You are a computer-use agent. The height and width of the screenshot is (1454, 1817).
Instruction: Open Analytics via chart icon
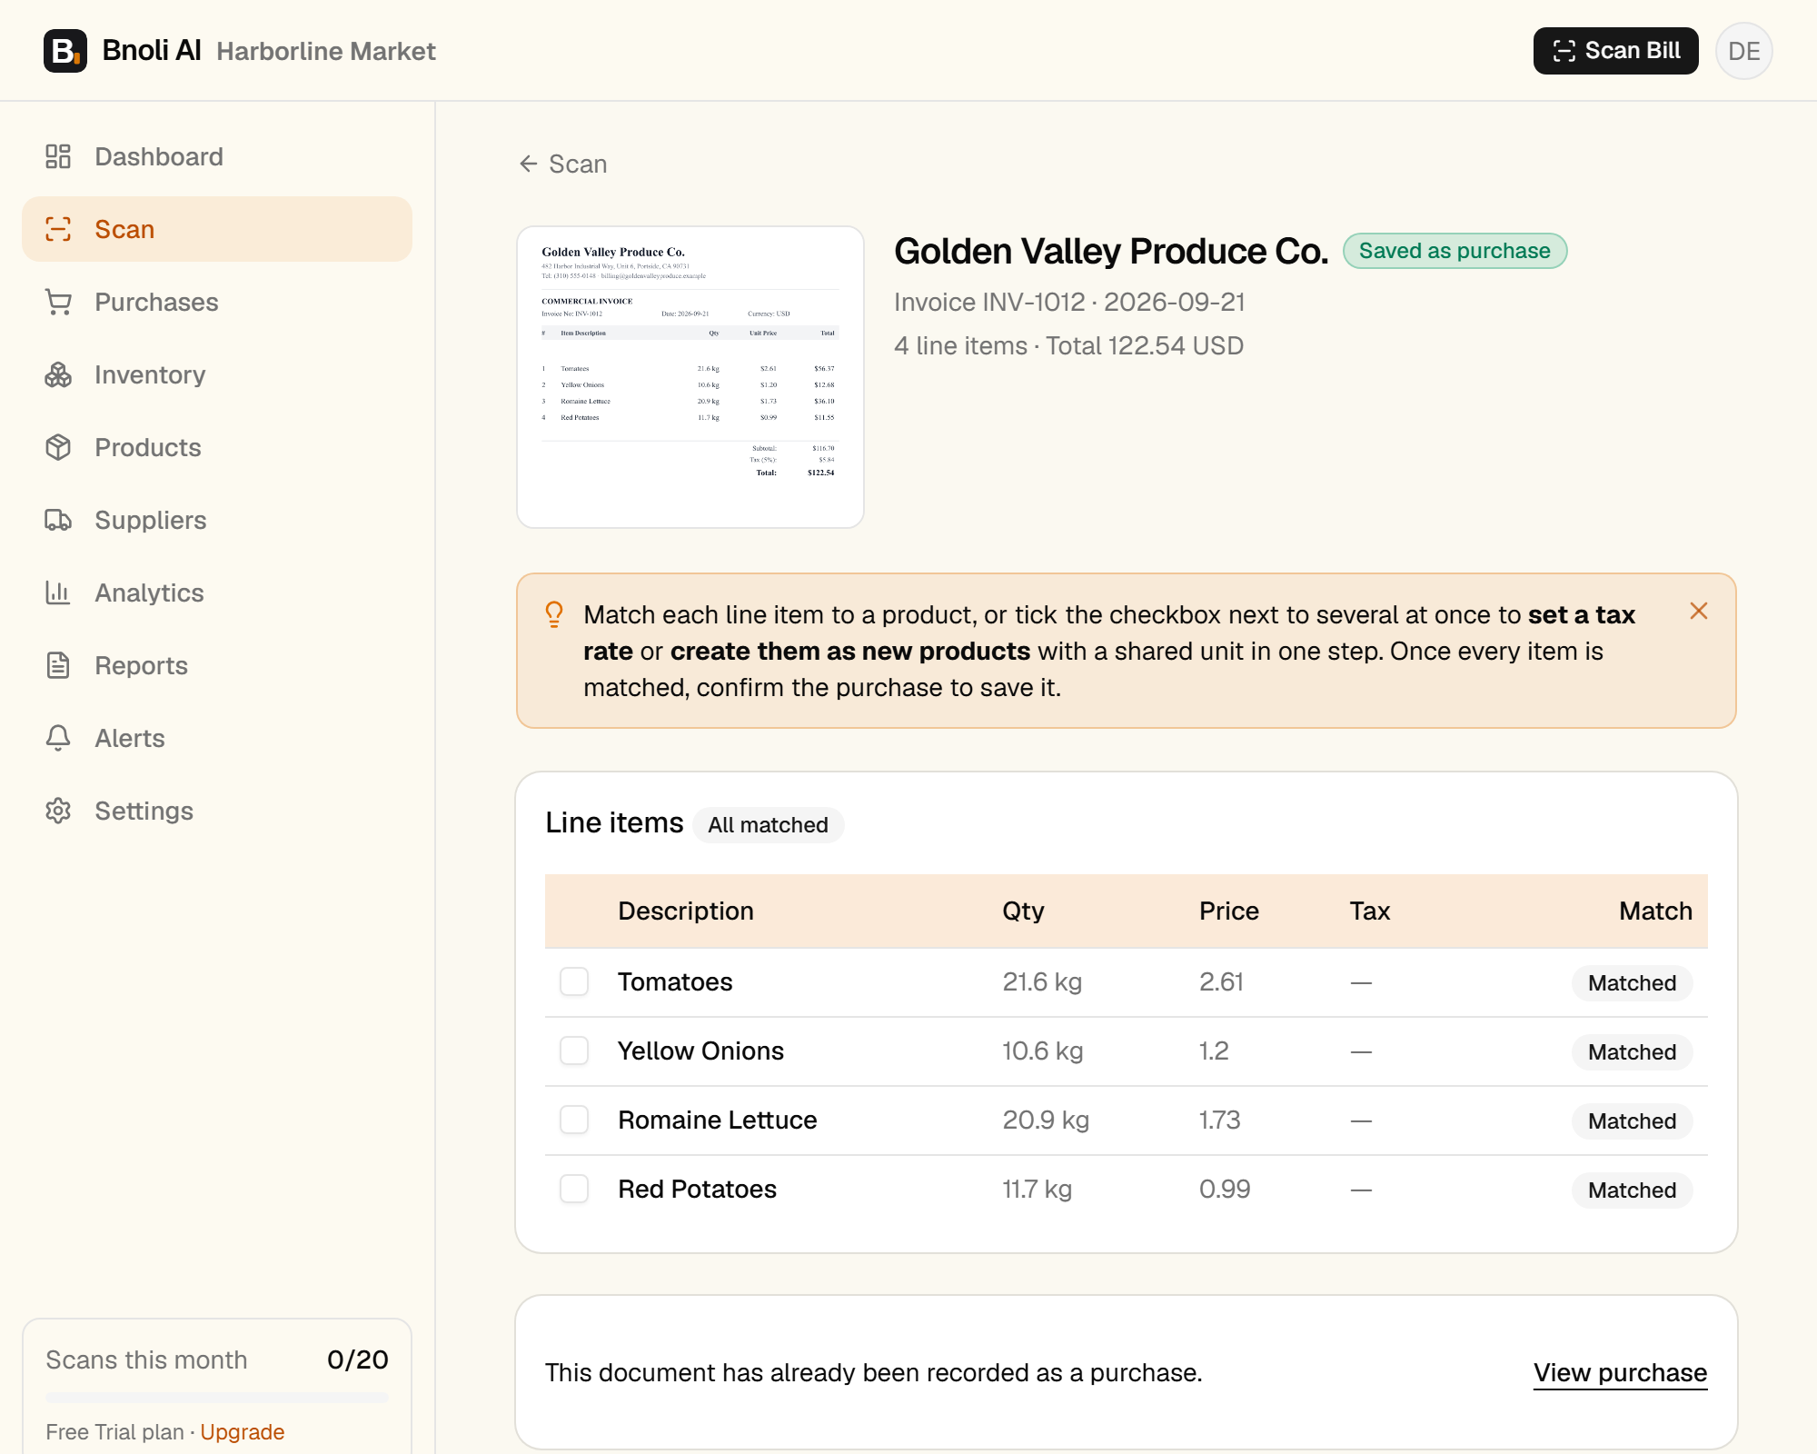[58, 593]
